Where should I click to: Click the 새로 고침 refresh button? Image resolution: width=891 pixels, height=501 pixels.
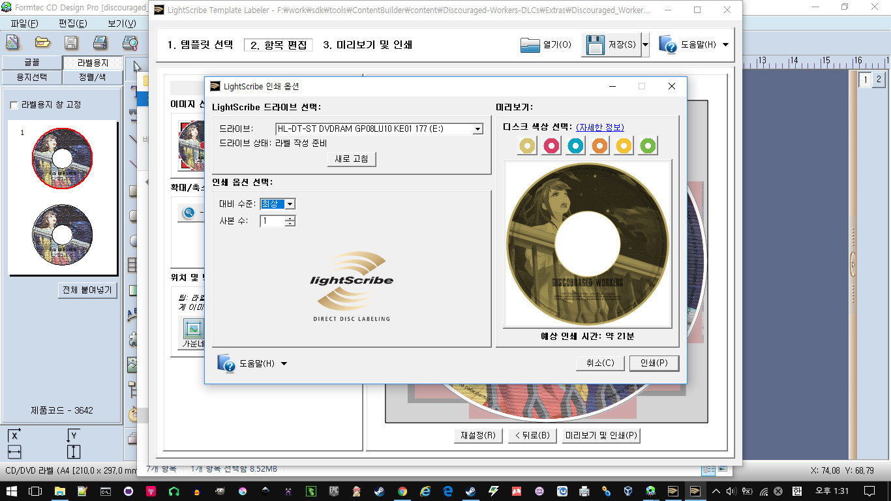pyautogui.click(x=352, y=159)
